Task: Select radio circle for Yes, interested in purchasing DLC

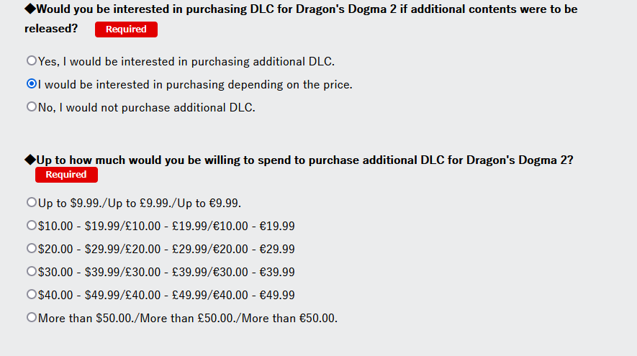Action: coord(31,60)
